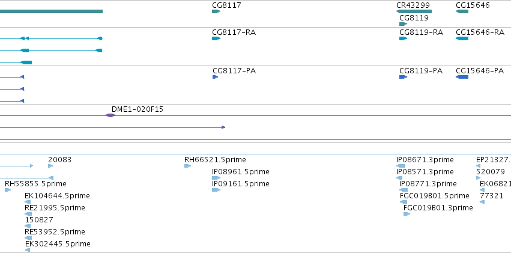Image resolution: width=511 pixels, height=253 pixels.
Task: Click the CG15646-RA transcript glyph
Action: point(462,38)
